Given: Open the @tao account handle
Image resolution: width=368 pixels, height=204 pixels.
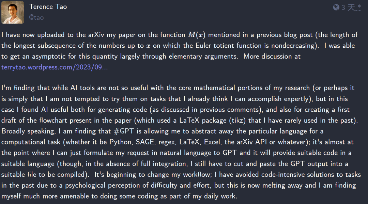Looking at the screenshot, I should coord(36,18).
